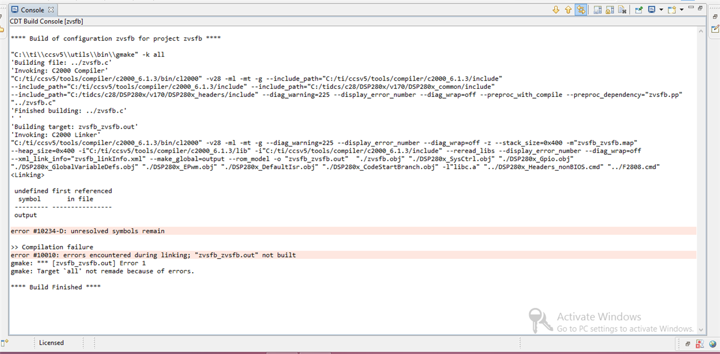Screen dimensions: 720x354
Task: Open the pencil editor icon in right trim
Action: pyautogui.click(x=715, y=29)
